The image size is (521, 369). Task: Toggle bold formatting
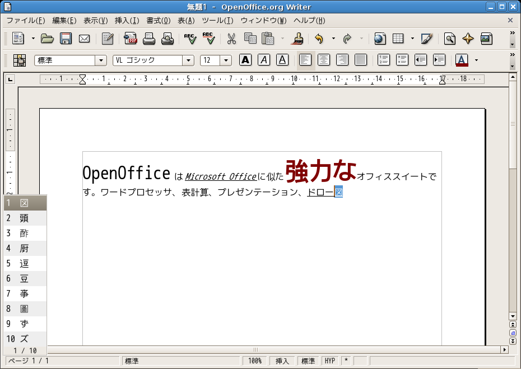(245, 60)
